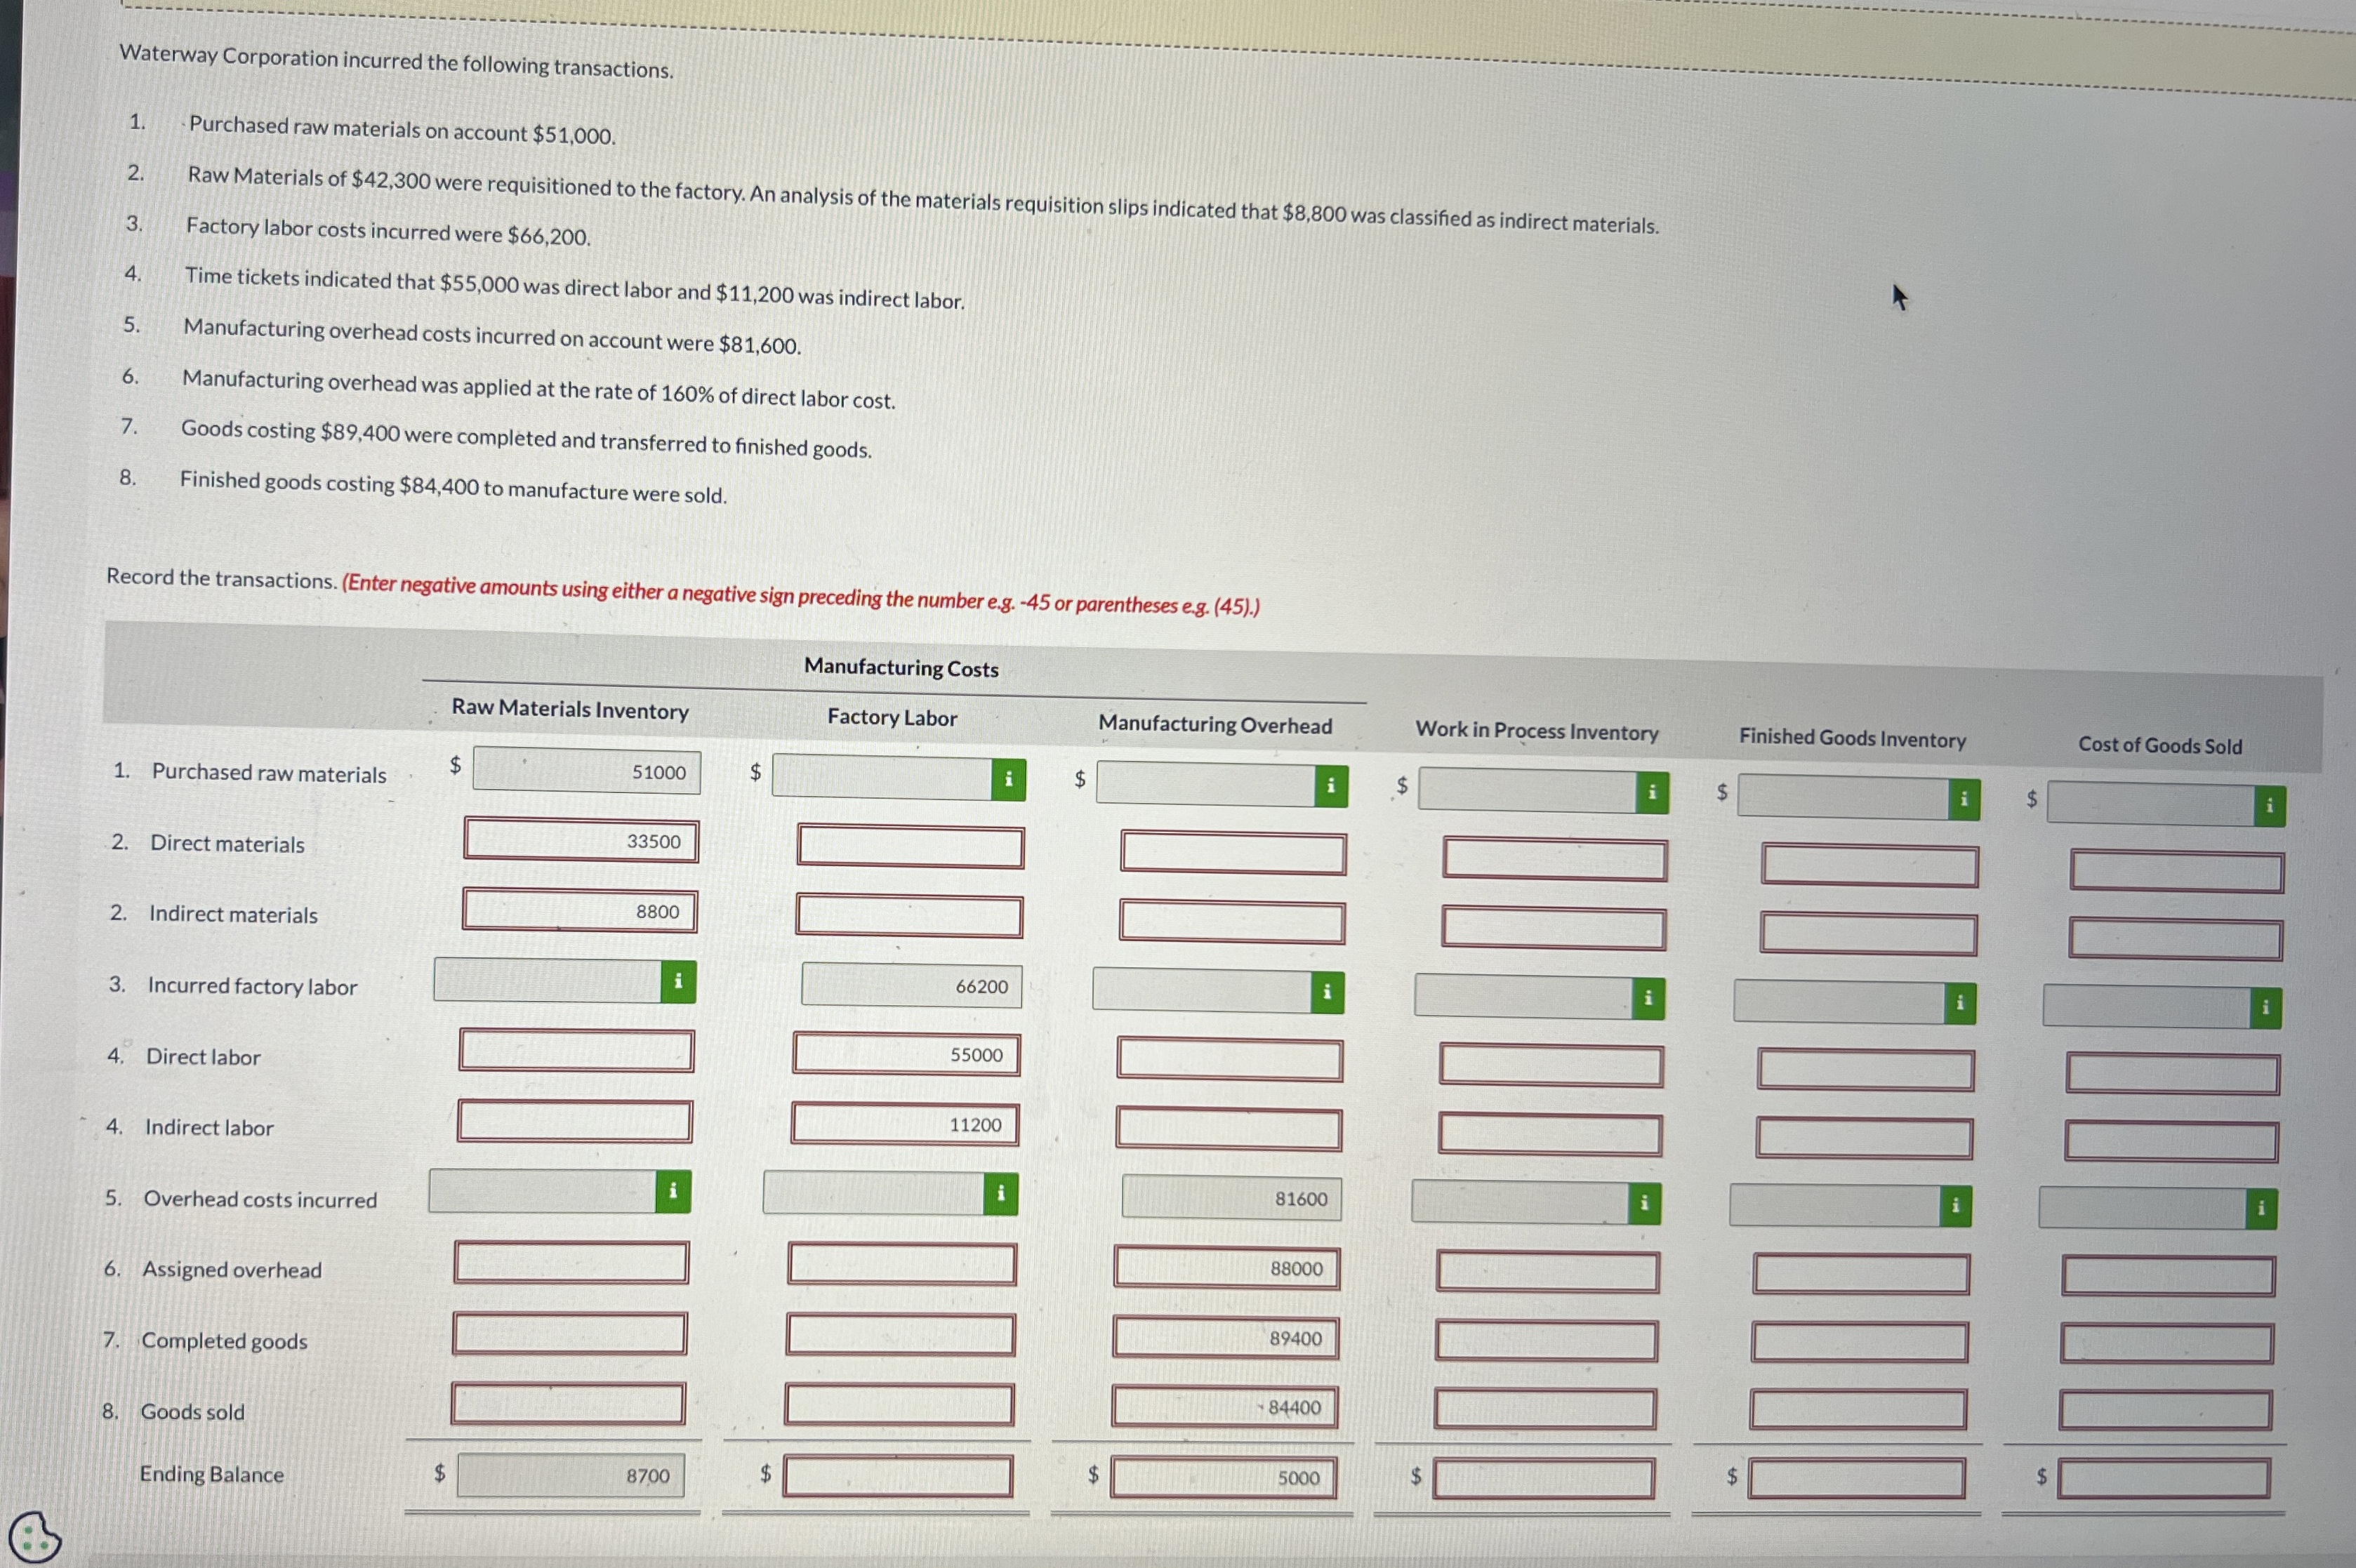
Task: Click Indirect labor Manufacturing Overhead input field
Action: pyautogui.click(x=1229, y=1129)
